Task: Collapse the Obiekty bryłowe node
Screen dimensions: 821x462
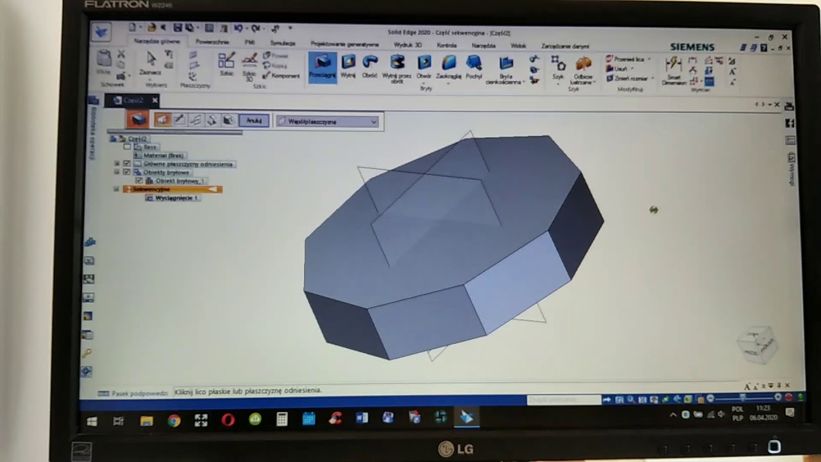Action: [x=117, y=172]
